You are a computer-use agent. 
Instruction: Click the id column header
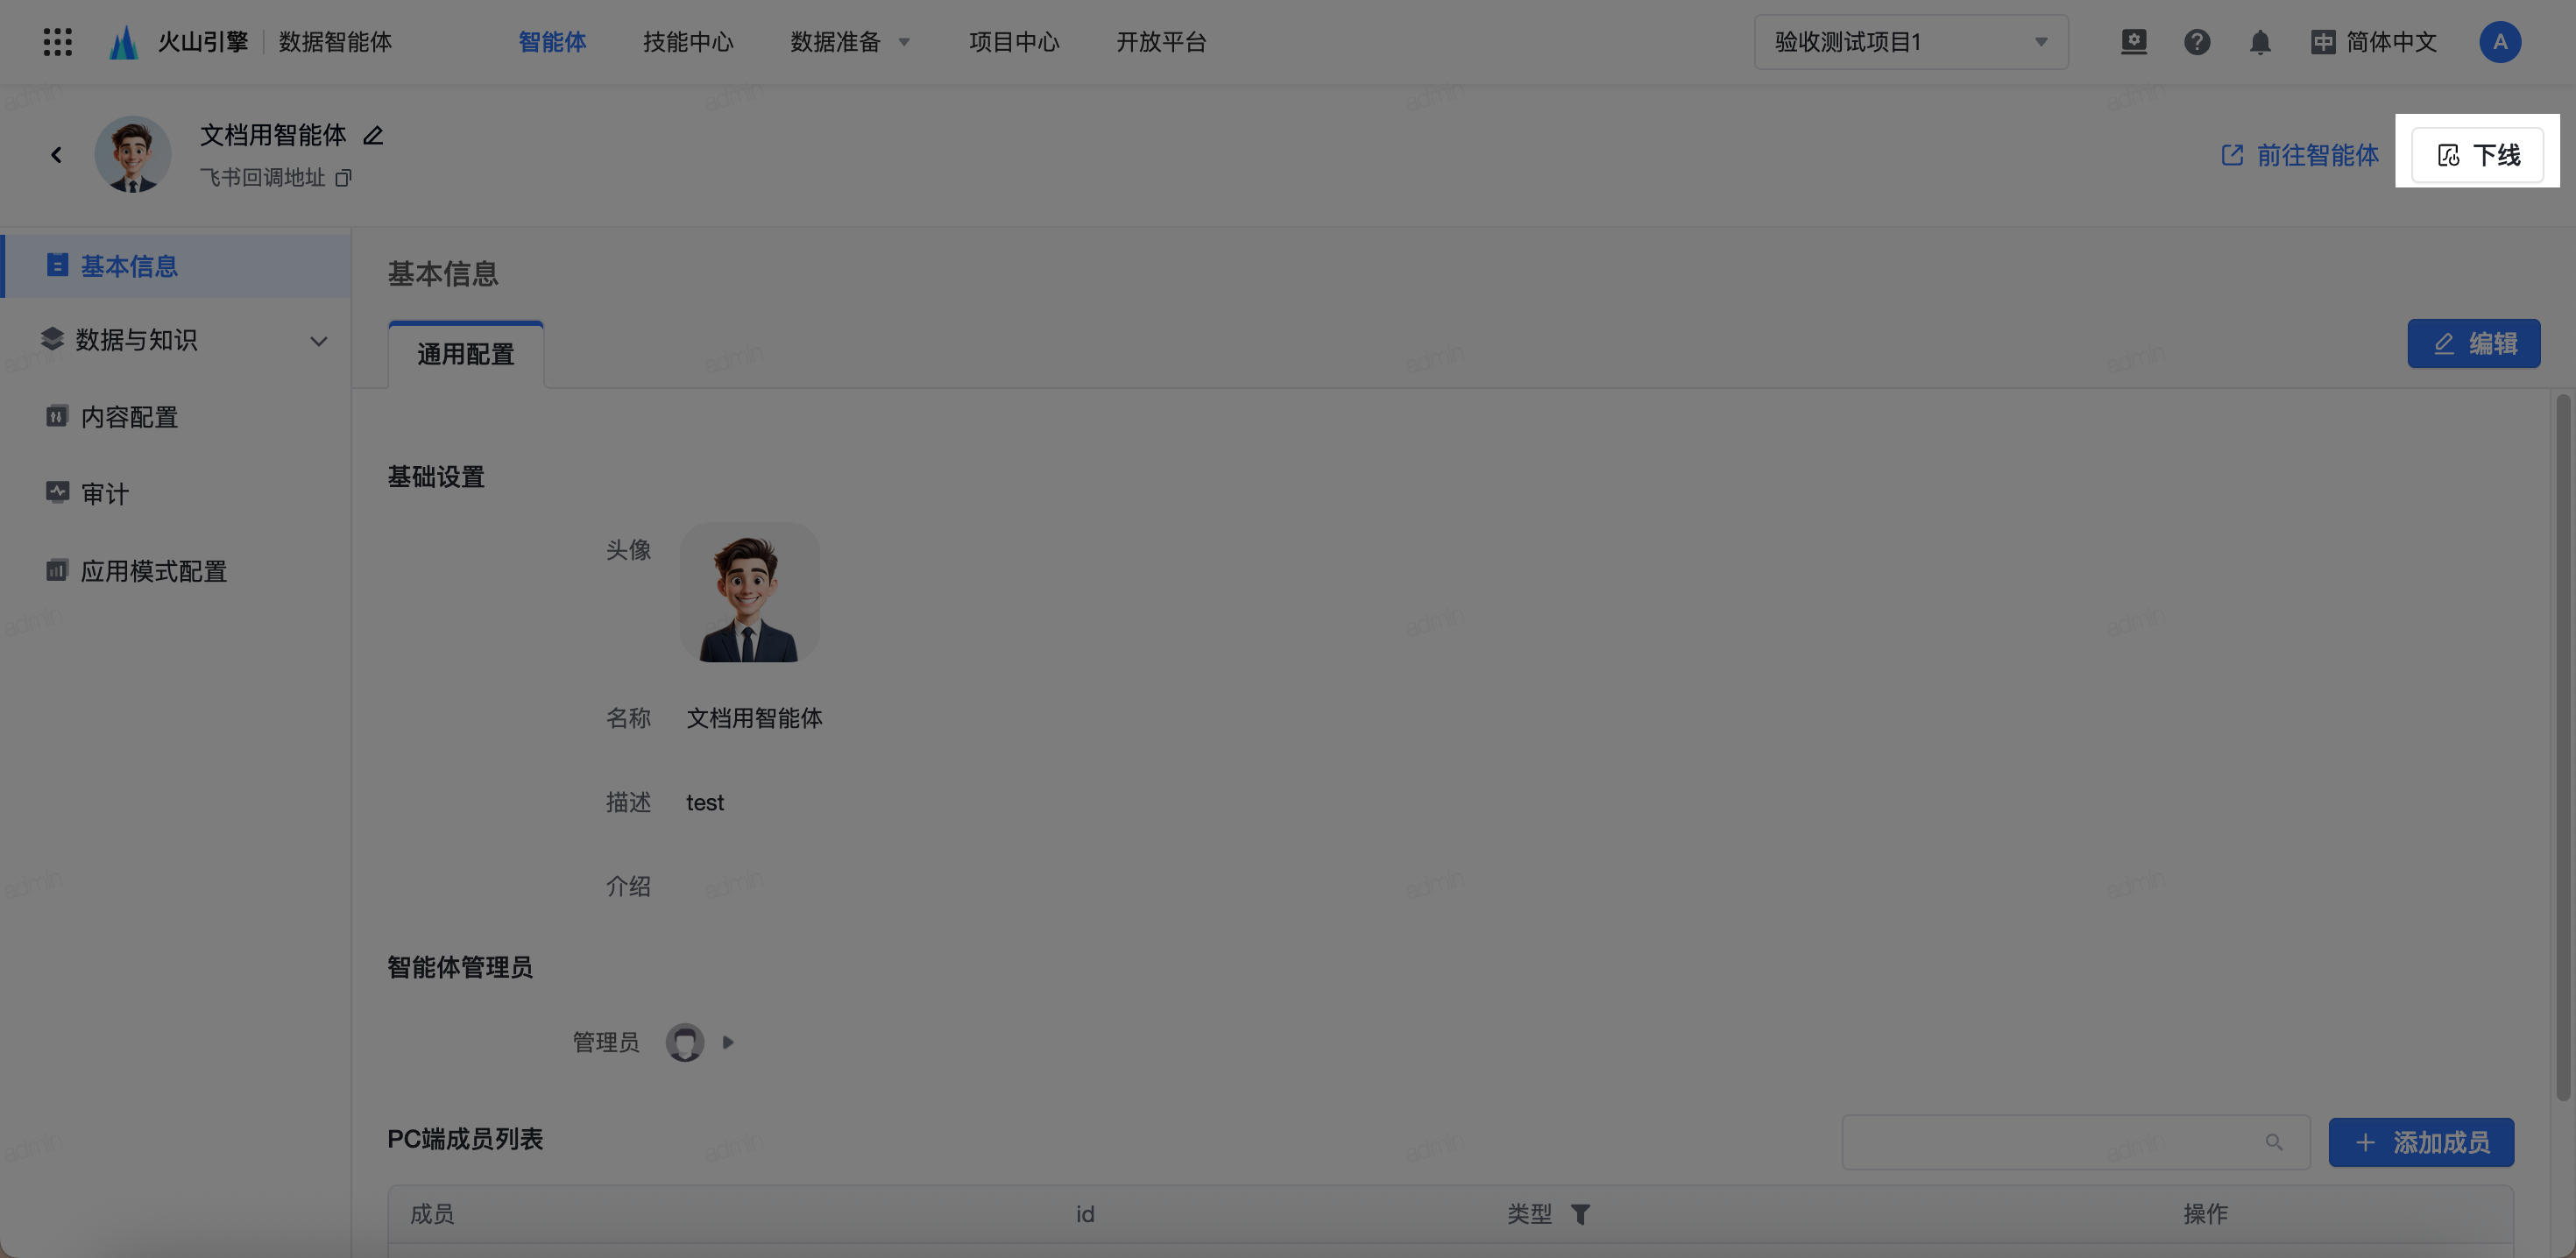pos(1085,1214)
